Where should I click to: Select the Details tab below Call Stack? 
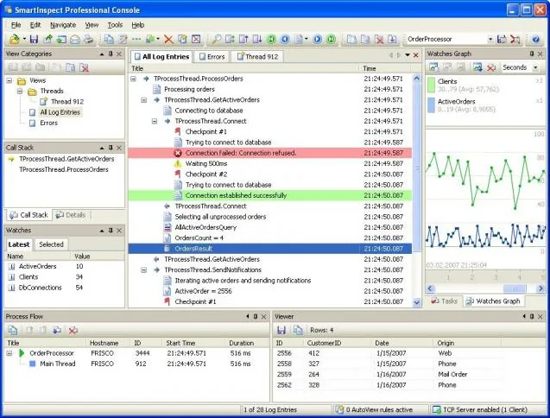tap(71, 215)
